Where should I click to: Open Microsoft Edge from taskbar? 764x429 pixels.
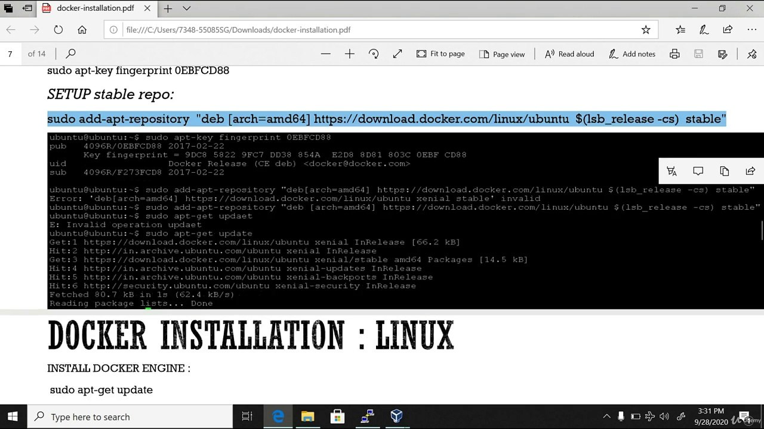point(278,416)
